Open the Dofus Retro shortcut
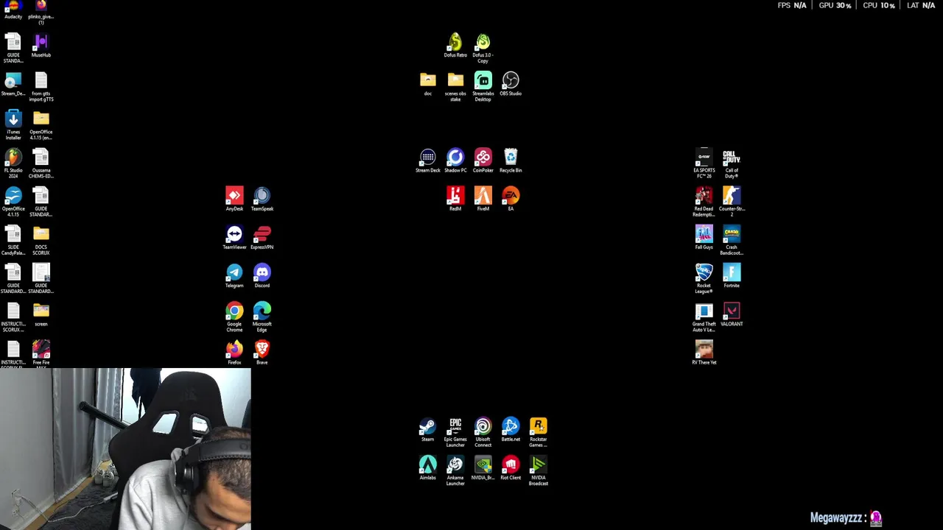This screenshot has width=943, height=530. 455,46
